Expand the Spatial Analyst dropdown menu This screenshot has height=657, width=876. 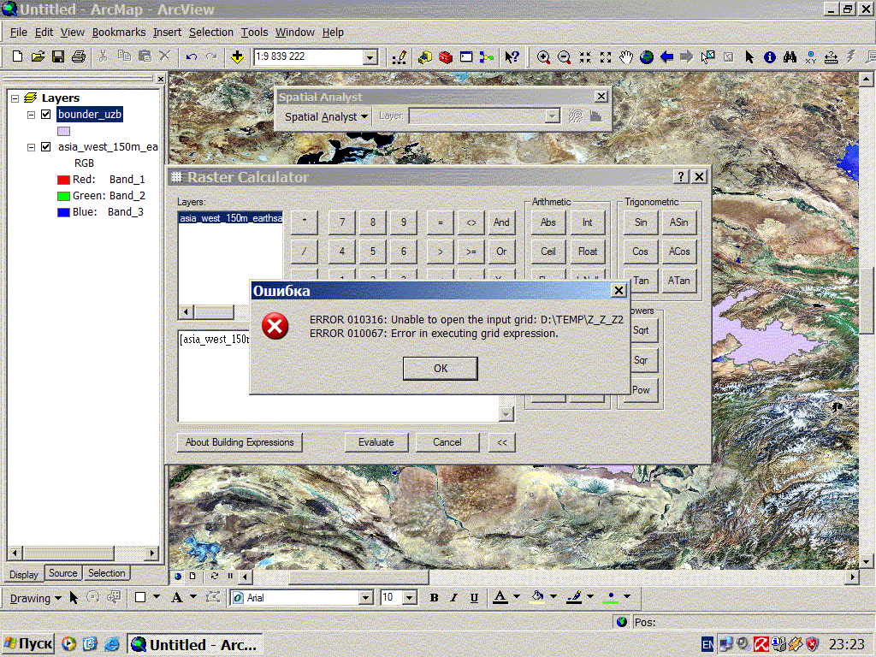pyautogui.click(x=326, y=116)
